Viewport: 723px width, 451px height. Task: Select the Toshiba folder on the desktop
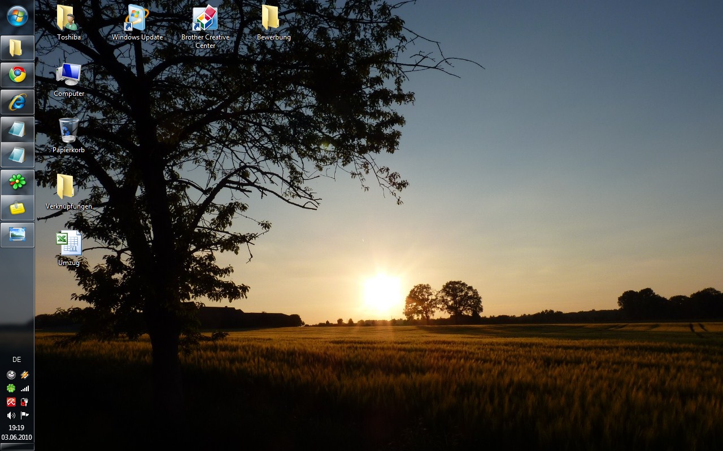pyautogui.click(x=68, y=20)
